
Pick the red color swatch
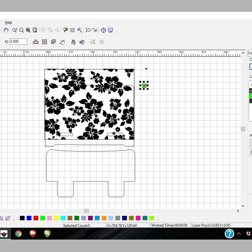(x=36, y=218)
